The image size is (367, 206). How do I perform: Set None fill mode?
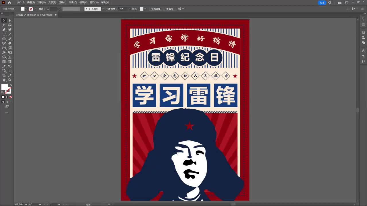click(11, 97)
